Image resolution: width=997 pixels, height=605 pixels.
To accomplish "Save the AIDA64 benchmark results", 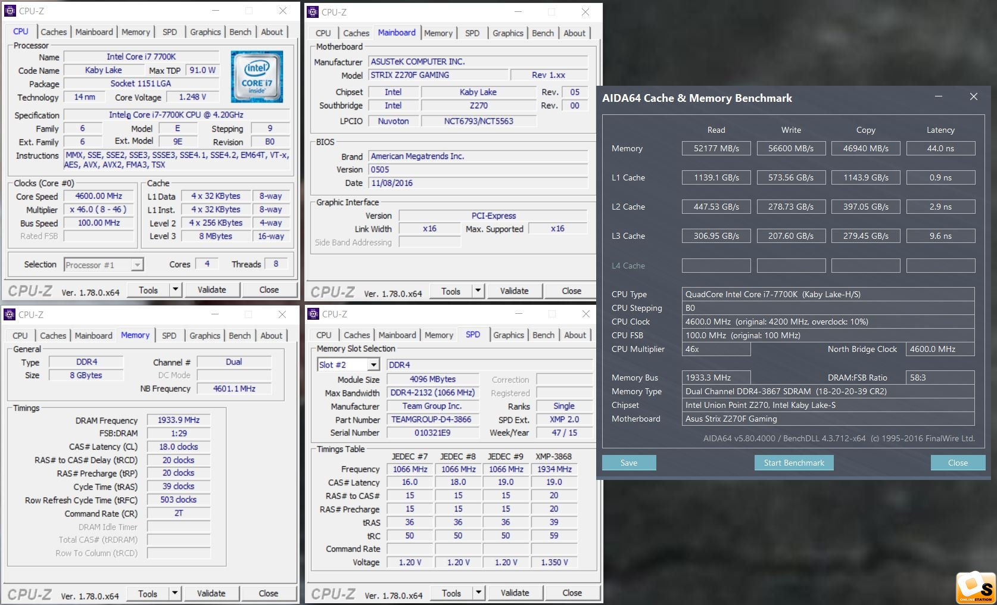I will (x=629, y=463).
